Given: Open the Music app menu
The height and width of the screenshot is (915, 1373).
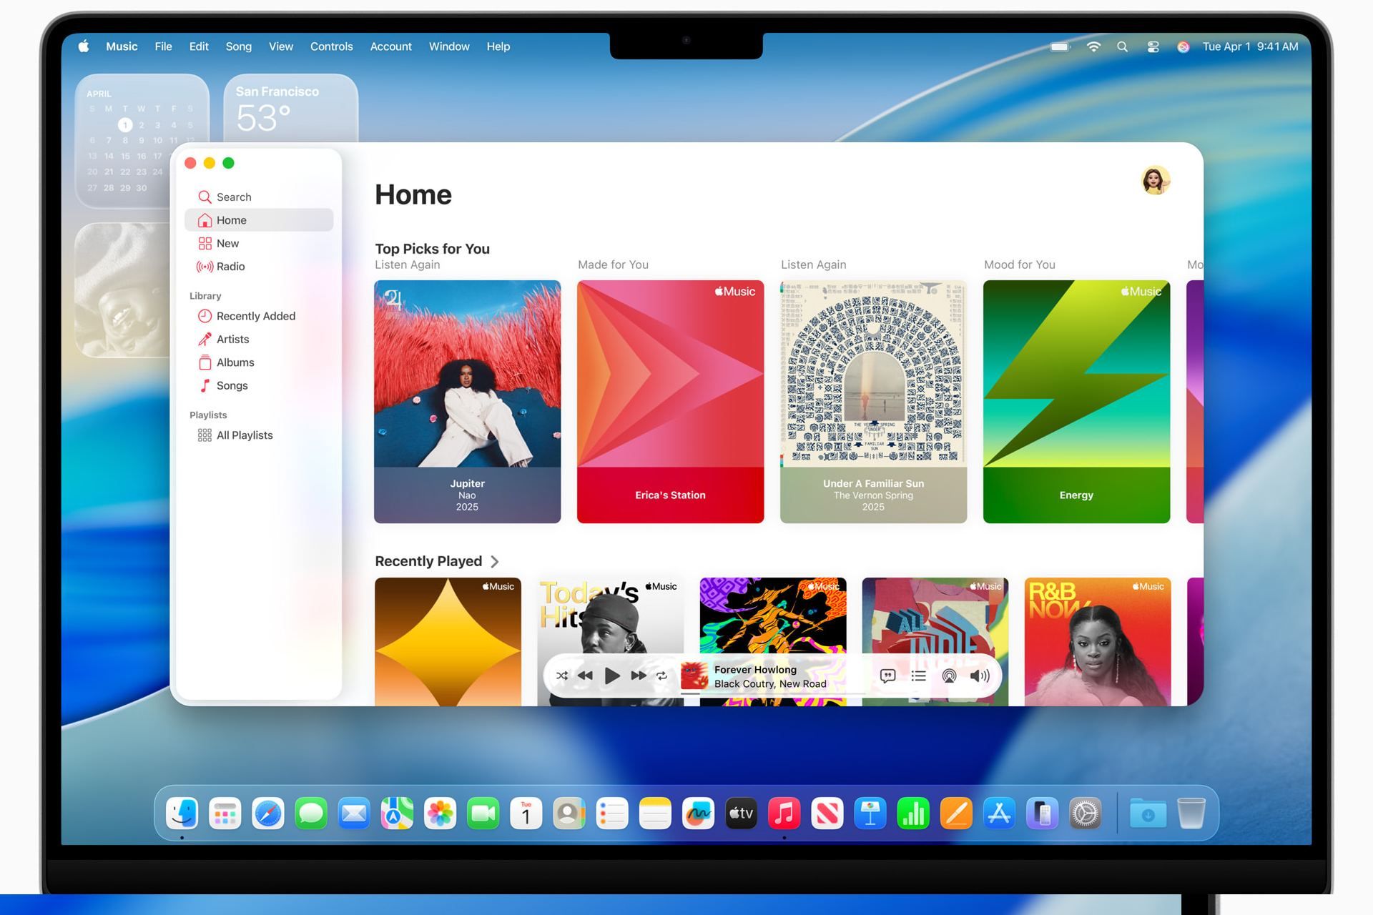Looking at the screenshot, I should coord(122,46).
